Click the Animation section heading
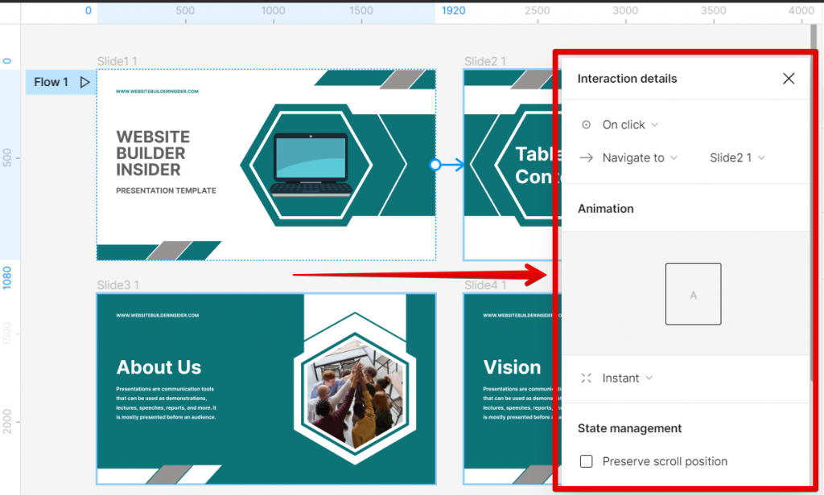The image size is (824, 495). click(605, 208)
